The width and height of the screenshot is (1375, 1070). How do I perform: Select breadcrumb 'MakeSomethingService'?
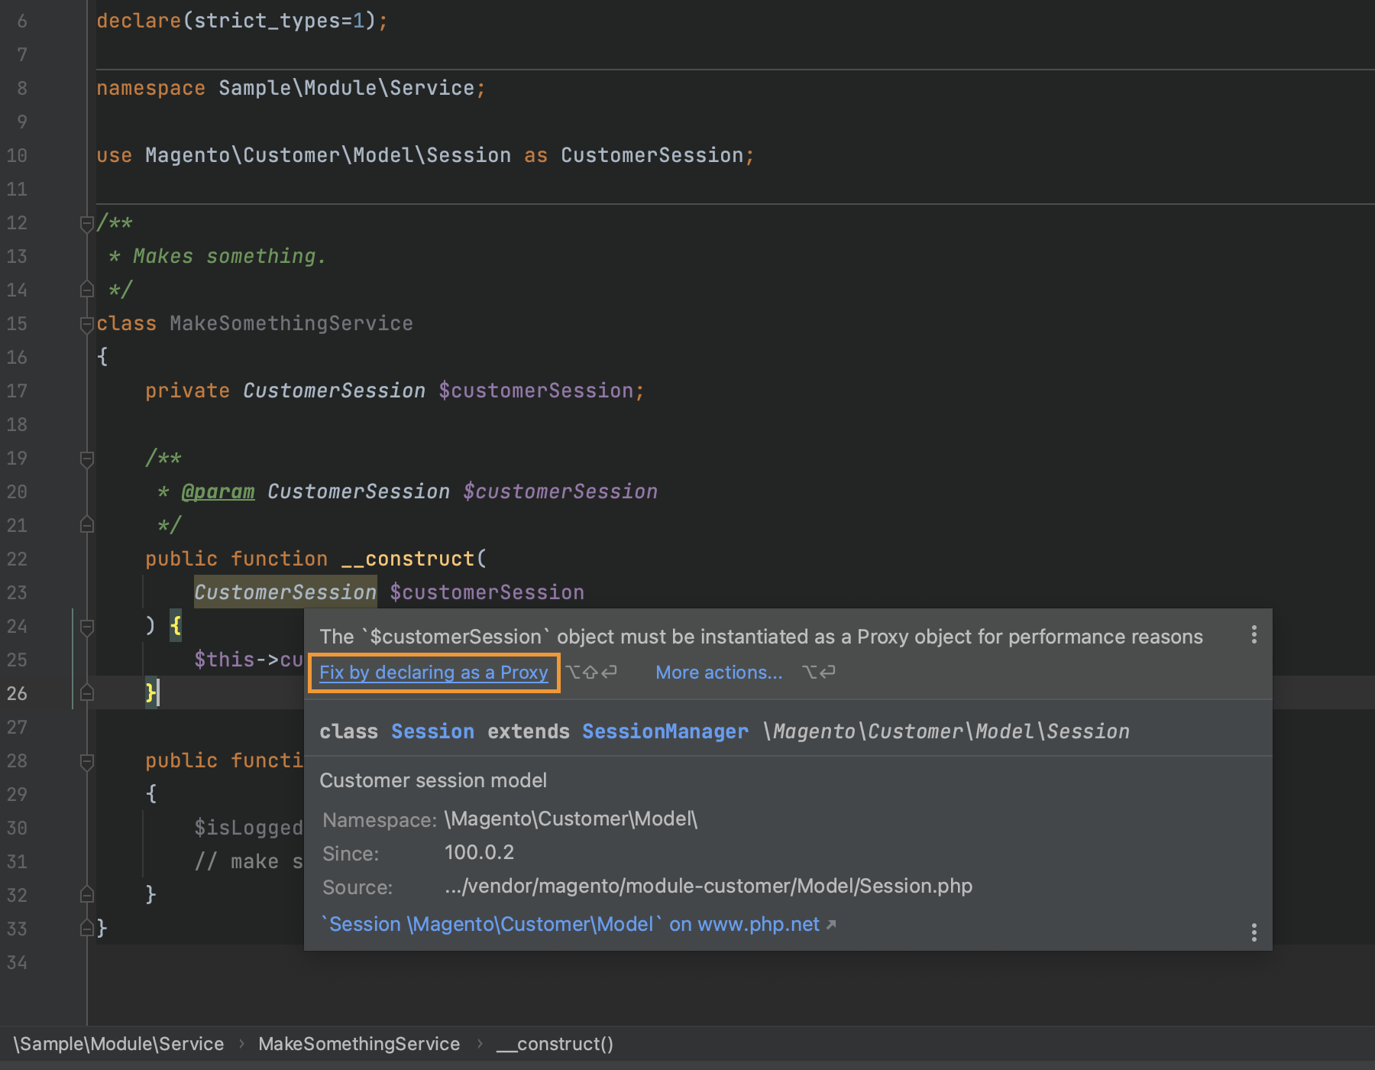(x=359, y=1044)
